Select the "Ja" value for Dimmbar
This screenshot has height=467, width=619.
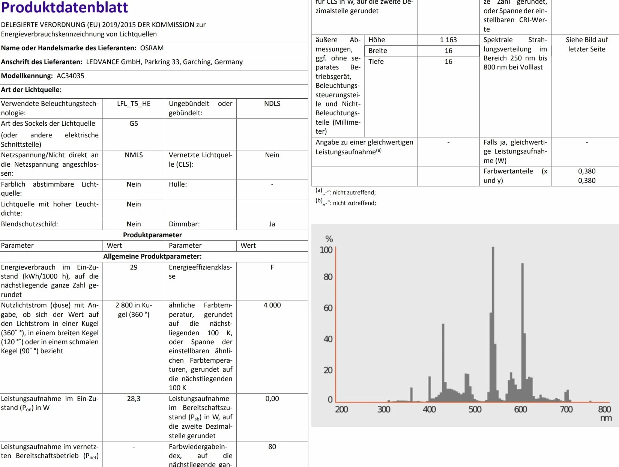pyautogui.click(x=272, y=224)
